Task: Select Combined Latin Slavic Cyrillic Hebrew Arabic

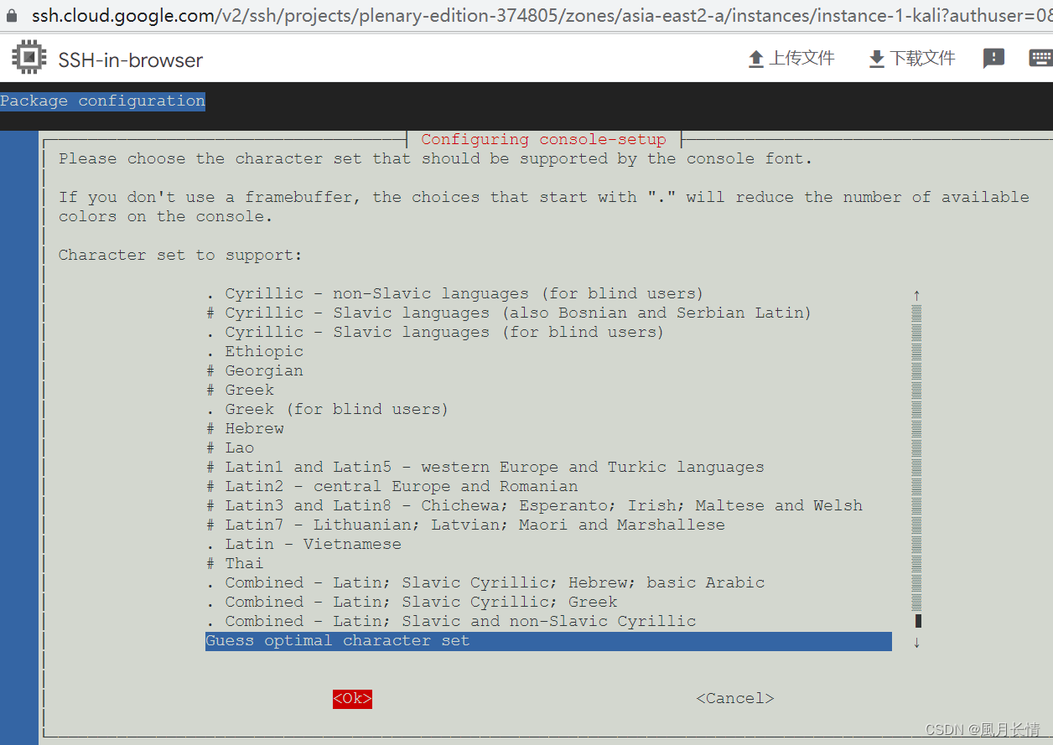Action: tap(485, 582)
